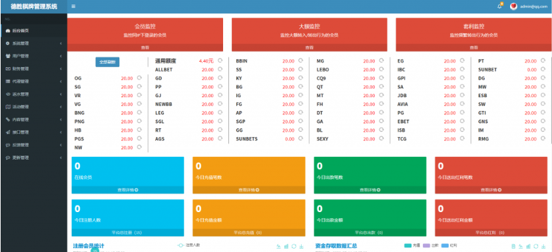The image size is (552, 252).
Task: Refresh the MG platform balance
Action: (x=382, y=61)
